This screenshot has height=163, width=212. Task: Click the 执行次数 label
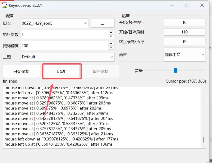pyautogui.click(x=11, y=35)
